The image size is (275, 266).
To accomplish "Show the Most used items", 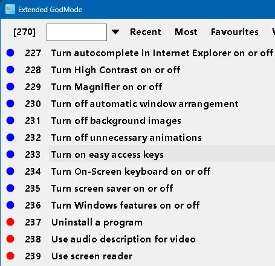I will click(186, 32).
